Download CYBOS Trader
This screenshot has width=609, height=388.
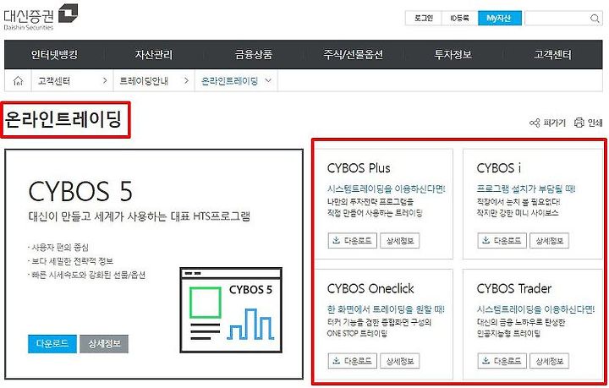pyautogui.click(x=502, y=361)
